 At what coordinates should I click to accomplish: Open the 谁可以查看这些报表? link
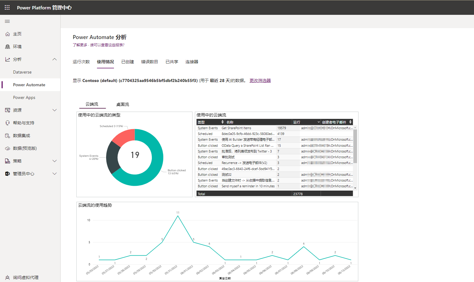coord(107,45)
